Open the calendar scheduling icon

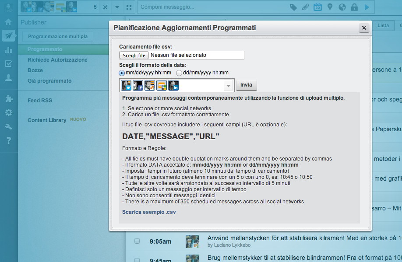coord(317,7)
